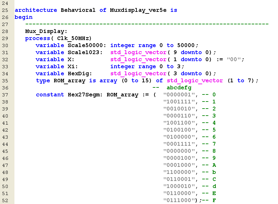Click string "0001000" for hex A

coord(179,166)
